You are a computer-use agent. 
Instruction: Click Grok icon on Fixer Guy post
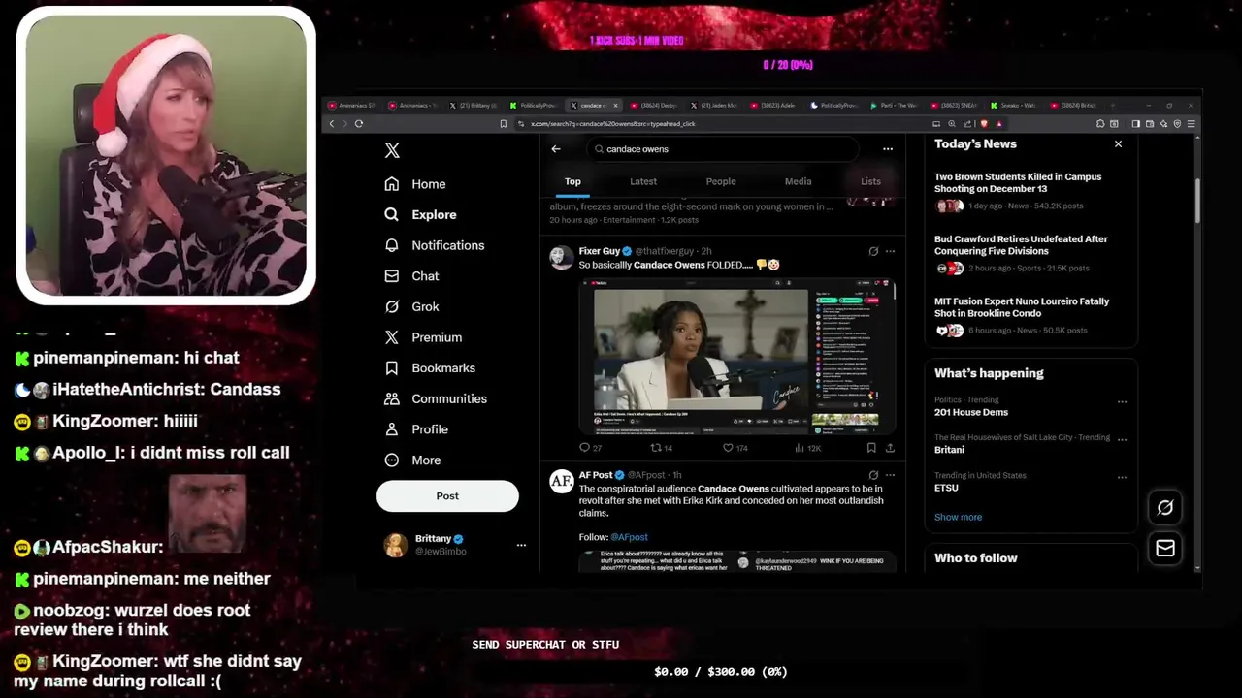(x=873, y=251)
